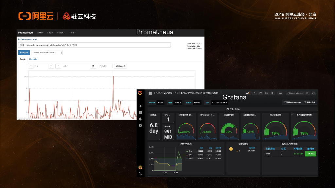Sort legend by max column
Viewport: 335px width, 188px height.
coord(201,148)
